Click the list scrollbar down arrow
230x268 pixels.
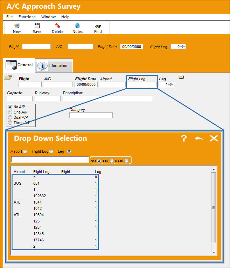click(x=214, y=253)
